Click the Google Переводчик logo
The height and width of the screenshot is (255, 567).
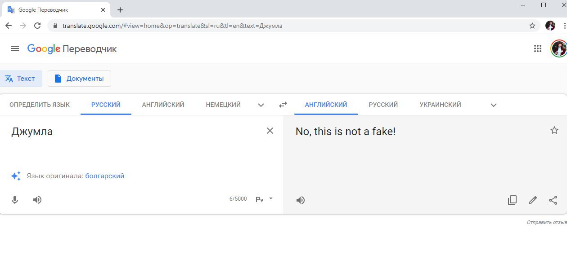[x=72, y=48]
